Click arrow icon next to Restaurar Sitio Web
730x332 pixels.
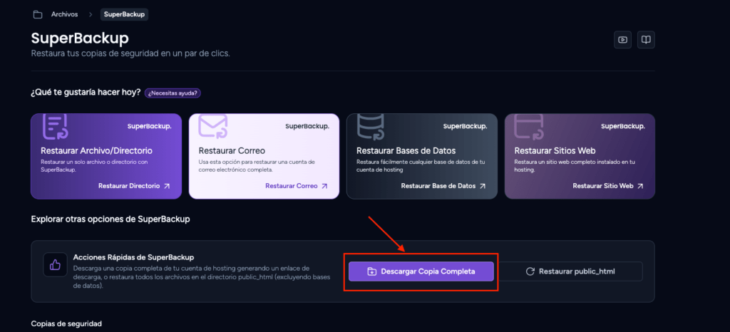pyautogui.click(x=640, y=186)
